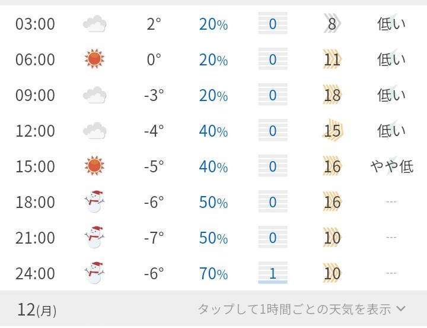The height and width of the screenshot is (328, 427).
Task: Tap the タップして1時間ごとの天気を表示 link
Action: pos(294,310)
